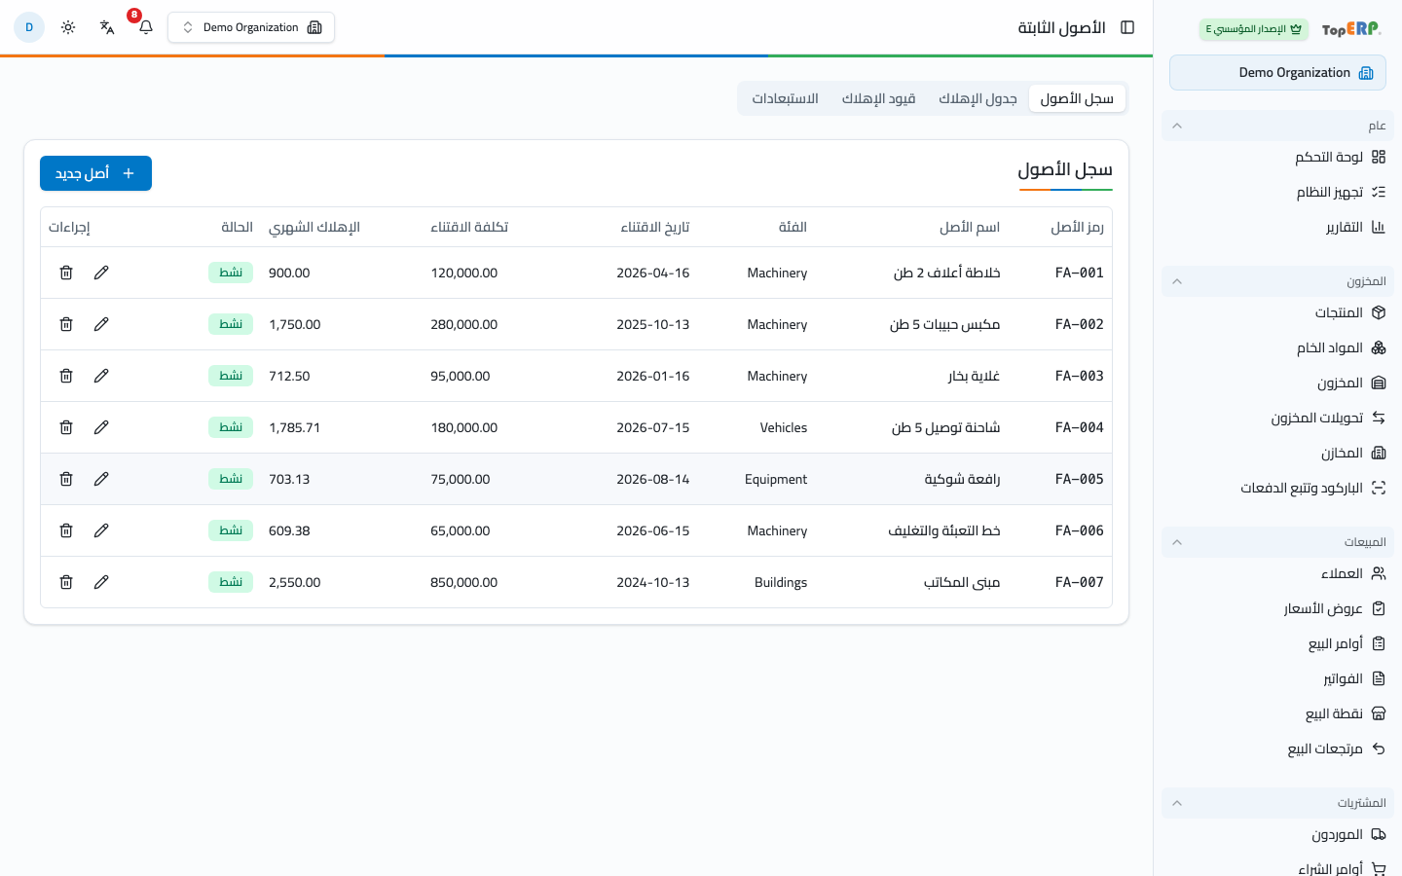Toggle the sidebar panel icon
The width and height of the screenshot is (1402, 876).
(1127, 27)
